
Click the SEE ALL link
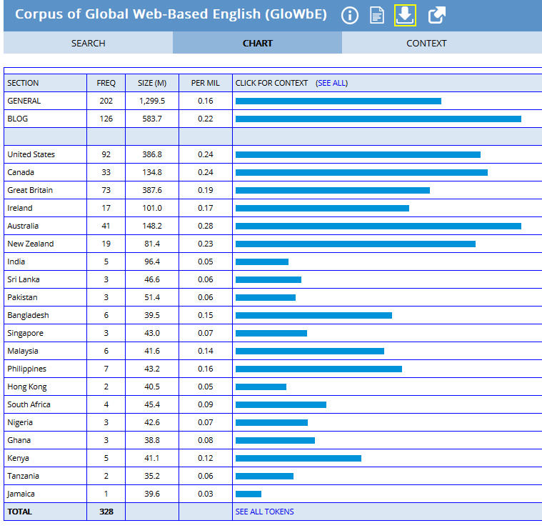(331, 83)
